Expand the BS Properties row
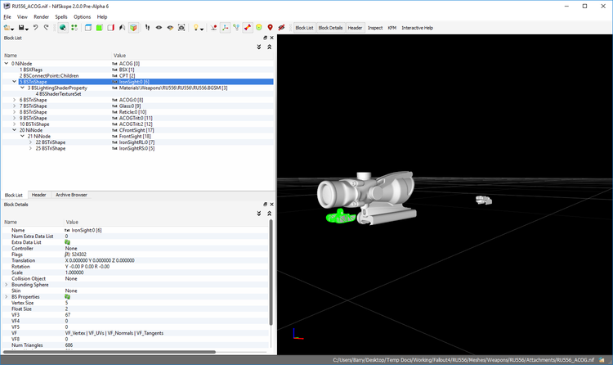Image resolution: width=613 pixels, height=365 pixels. coord(7,297)
